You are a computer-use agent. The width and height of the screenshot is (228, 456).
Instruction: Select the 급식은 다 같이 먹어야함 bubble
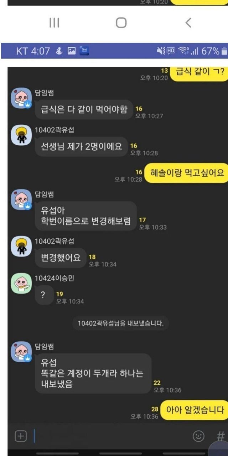click(84, 109)
